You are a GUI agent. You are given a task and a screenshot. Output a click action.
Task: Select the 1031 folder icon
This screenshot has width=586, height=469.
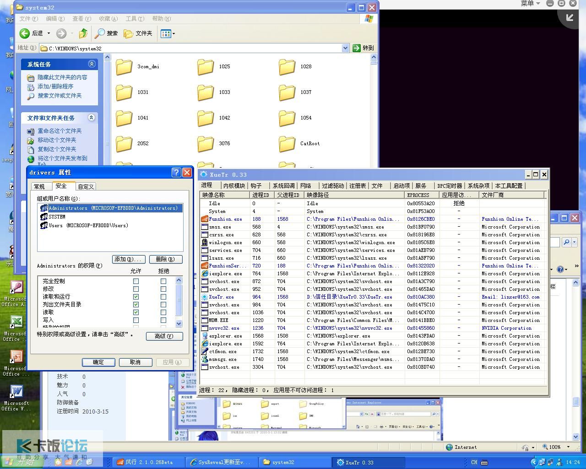click(124, 93)
